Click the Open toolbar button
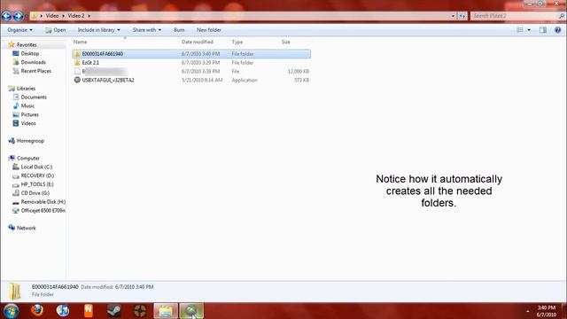The image size is (567, 319). click(55, 30)
